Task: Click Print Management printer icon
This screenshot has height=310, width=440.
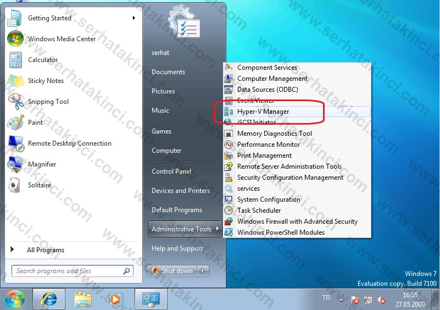Action: click(x=229, y=156)
